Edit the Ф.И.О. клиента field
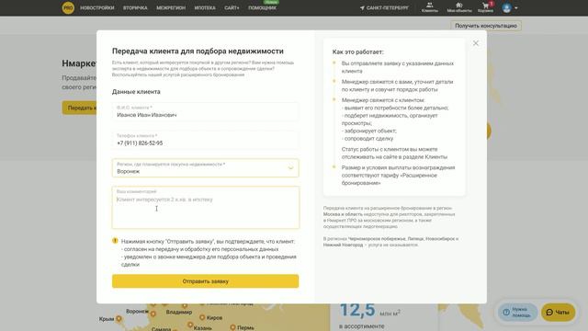Image resolution: width=588 pixels, height=331 pixels. click(x=205, y=111)
